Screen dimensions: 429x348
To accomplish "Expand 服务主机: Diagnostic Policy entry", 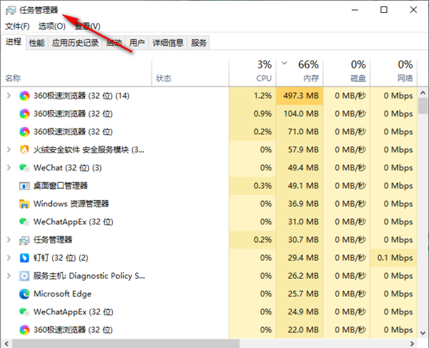I will 9,276.
